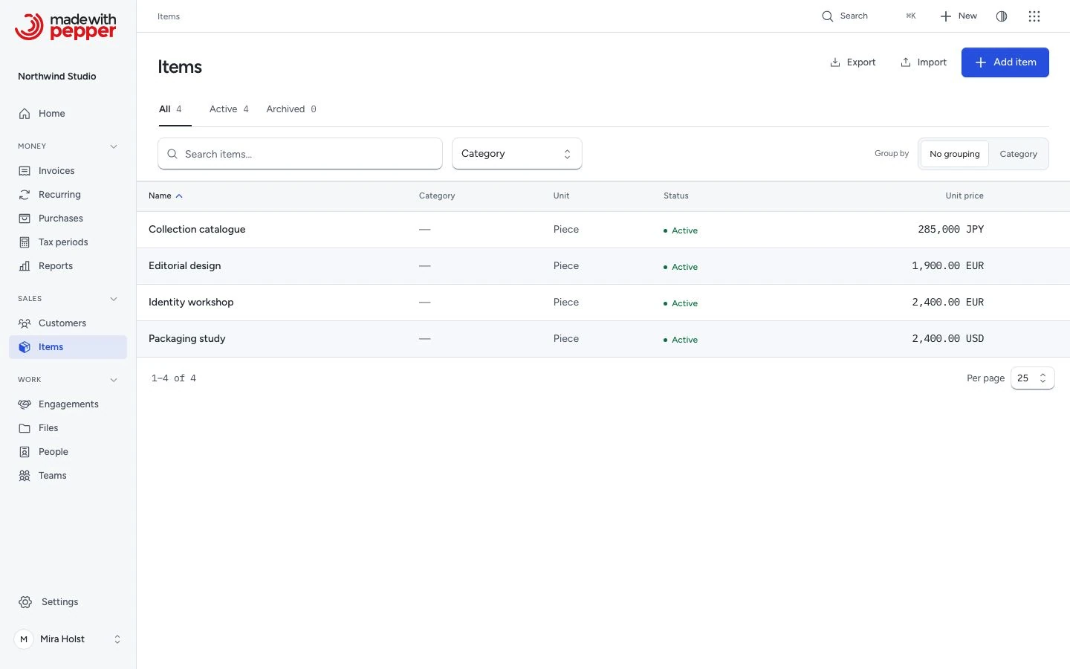
Task: Click the Add item button
Action: pyautogui.click(x=1005, y=62)
